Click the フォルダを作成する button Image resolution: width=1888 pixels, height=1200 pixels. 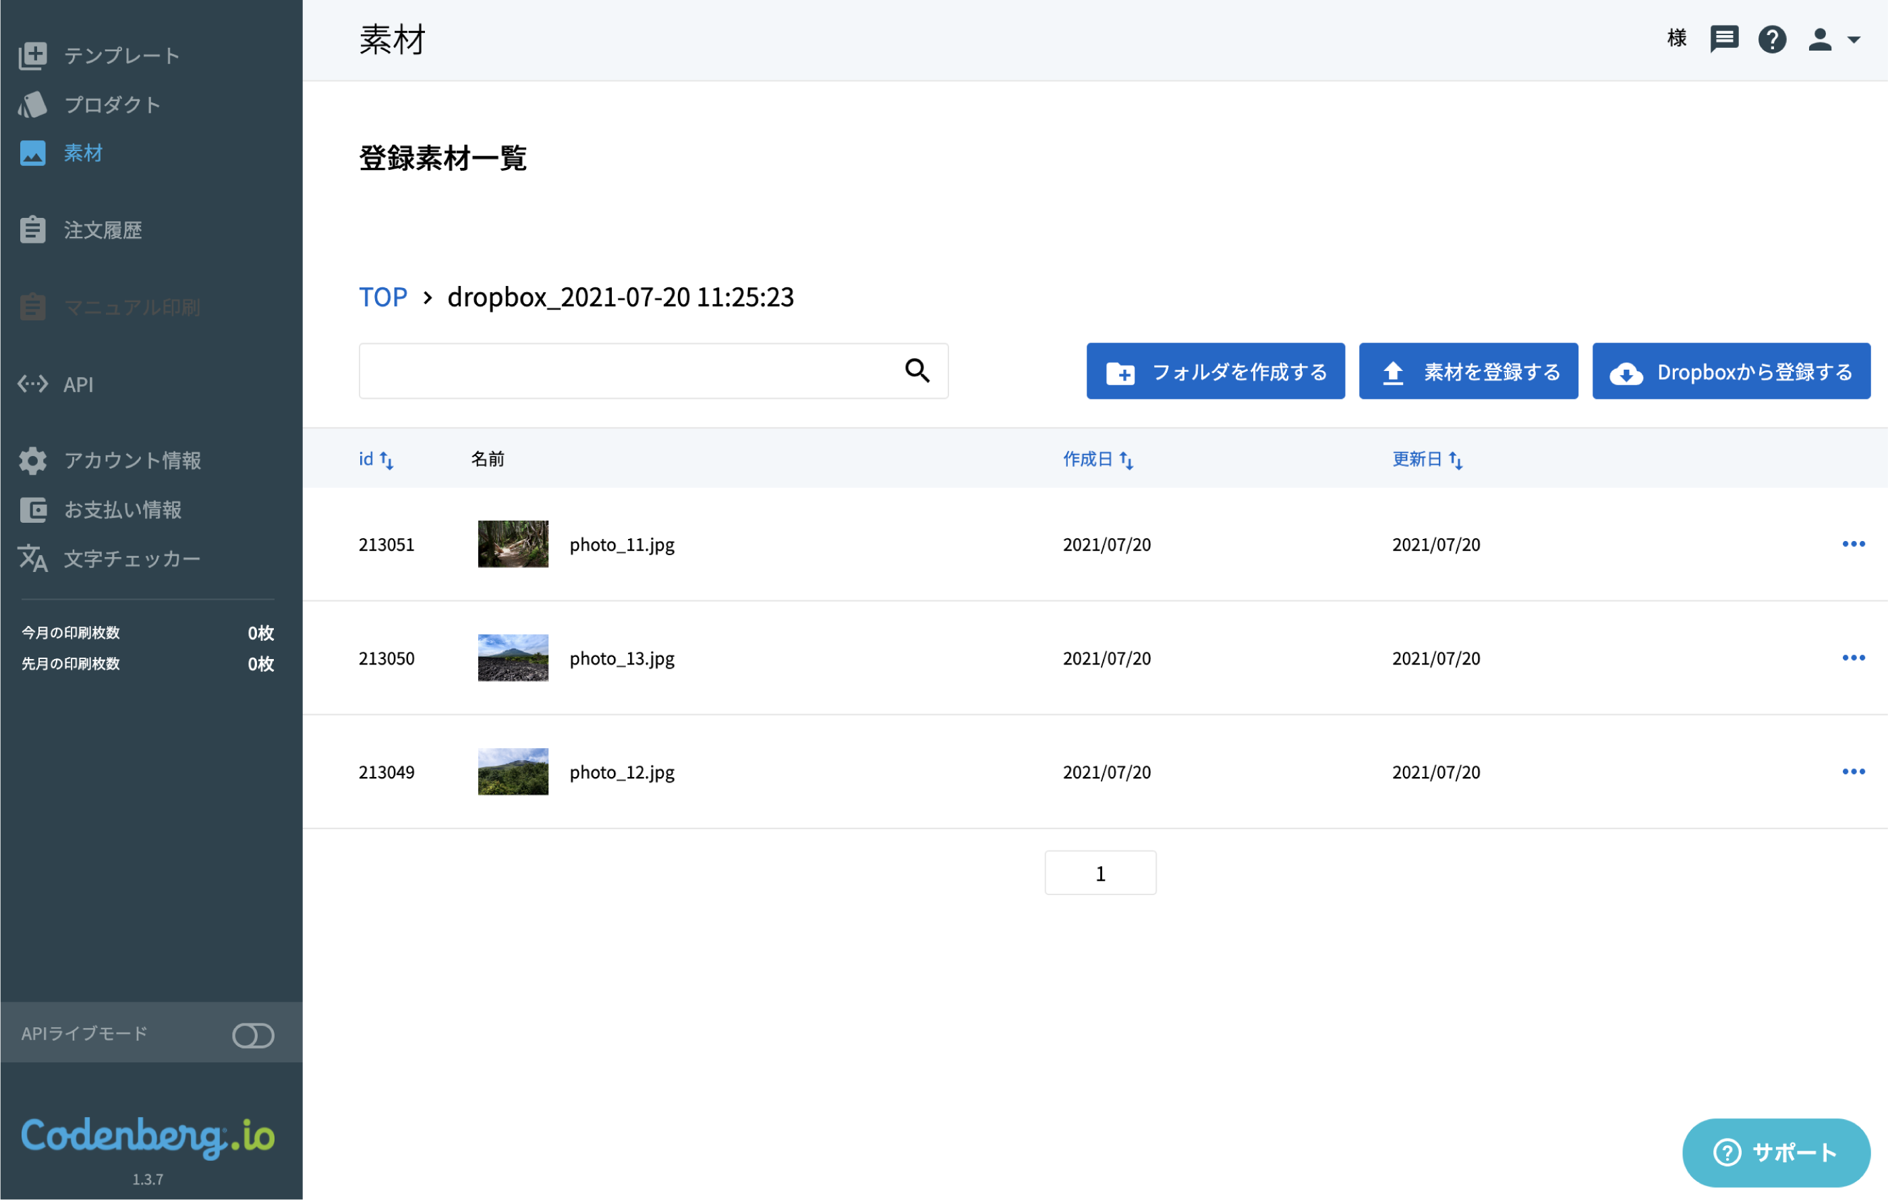[1215, 371]
